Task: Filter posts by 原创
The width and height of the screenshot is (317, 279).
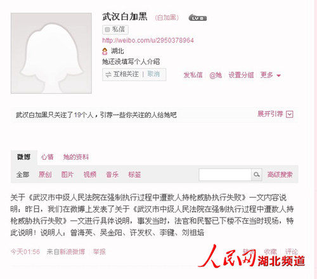Action: [x=45, y=174]
